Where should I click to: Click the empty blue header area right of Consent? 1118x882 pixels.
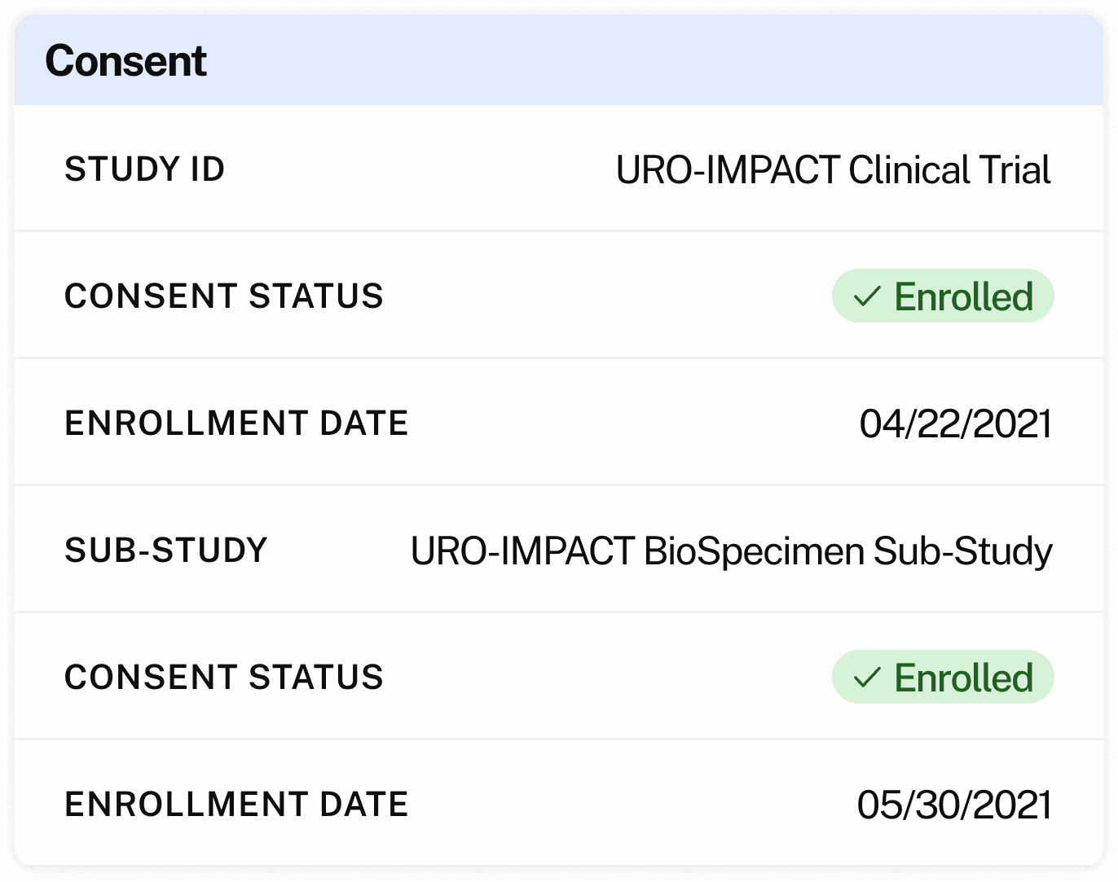coord(652,61)
